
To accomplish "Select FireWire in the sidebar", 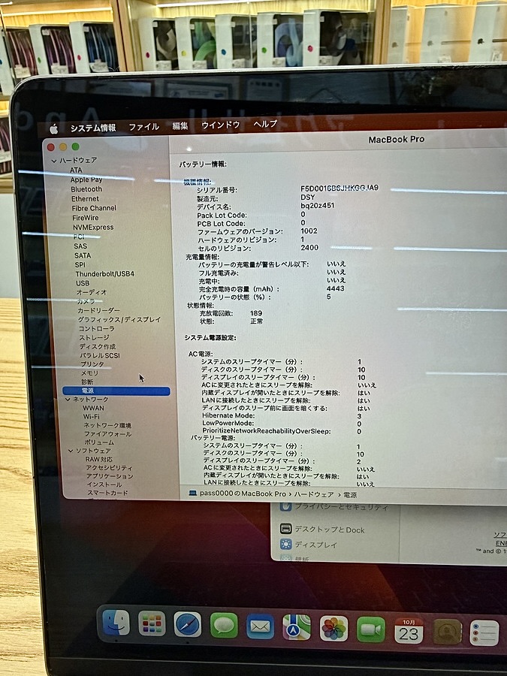I will [86, 218].
